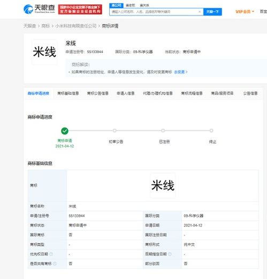This screenshot has width=267, height=279.
Task: Go to 天眼查 breadcrumb home
Action: point(29,26)
